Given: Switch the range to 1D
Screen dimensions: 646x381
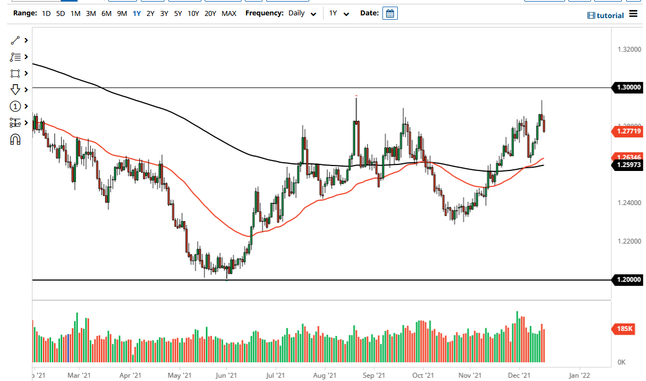Looking at the screenshot, I should click(46, 13).
